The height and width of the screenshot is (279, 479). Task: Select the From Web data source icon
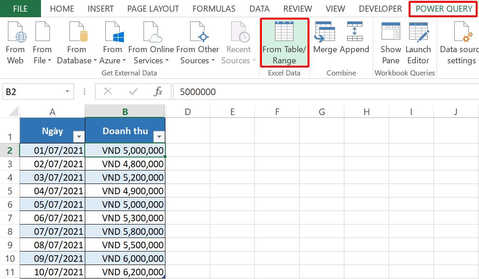(x=15, y=41)
